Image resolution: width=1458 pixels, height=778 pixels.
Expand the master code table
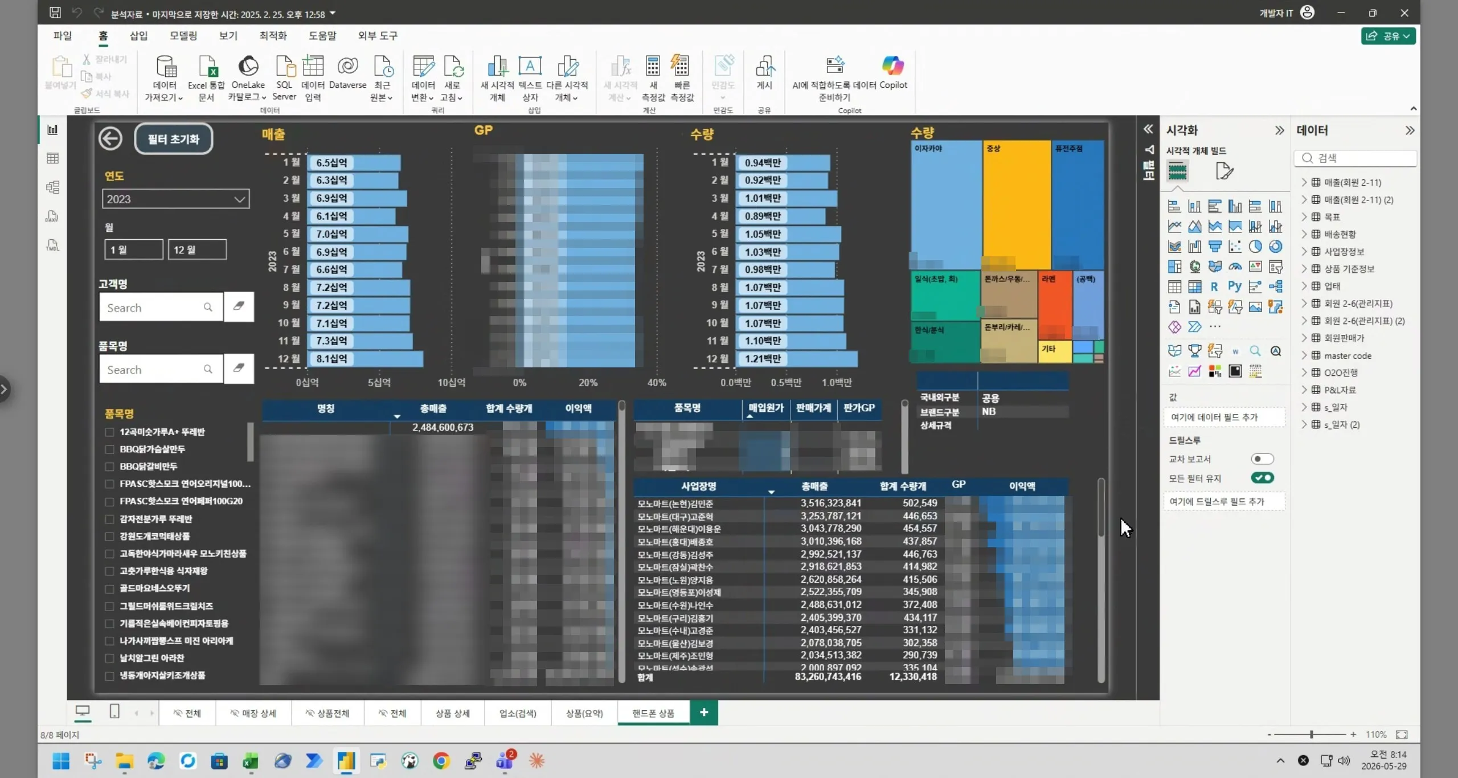(x=1304, y=355)
